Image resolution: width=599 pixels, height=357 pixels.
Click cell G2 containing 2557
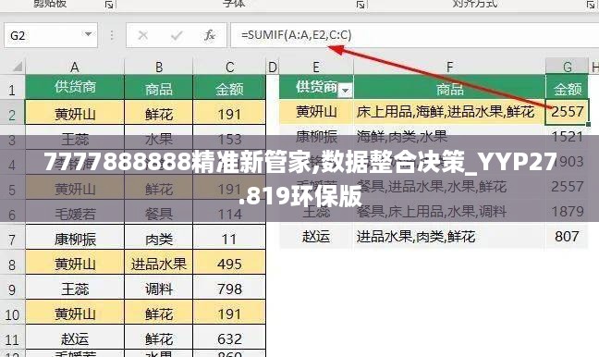click(567, 112)
